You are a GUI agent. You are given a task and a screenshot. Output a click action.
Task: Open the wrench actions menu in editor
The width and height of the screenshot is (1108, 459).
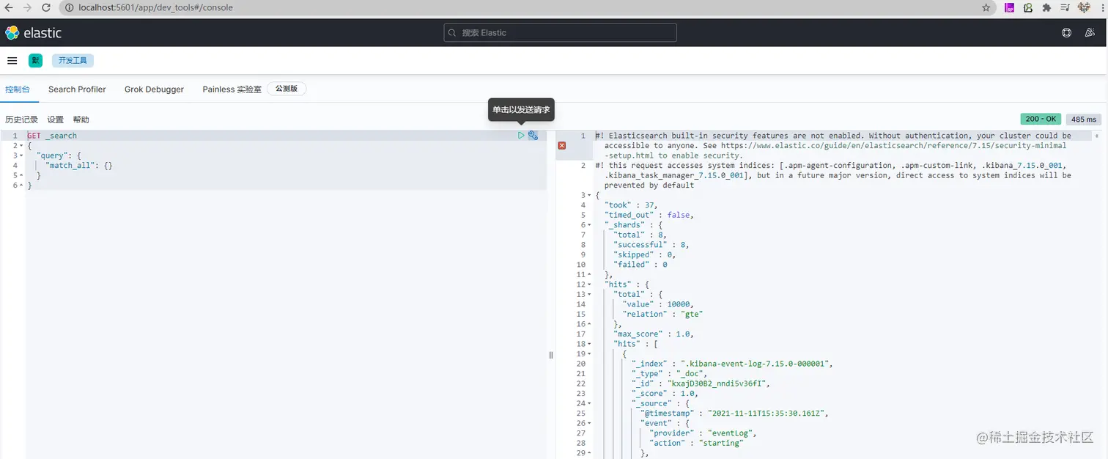tap(533, 136)
